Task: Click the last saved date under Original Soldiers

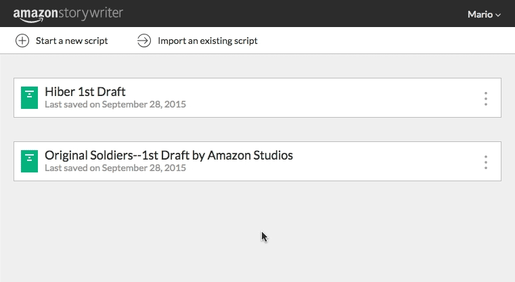Action: tap(115, 168)
